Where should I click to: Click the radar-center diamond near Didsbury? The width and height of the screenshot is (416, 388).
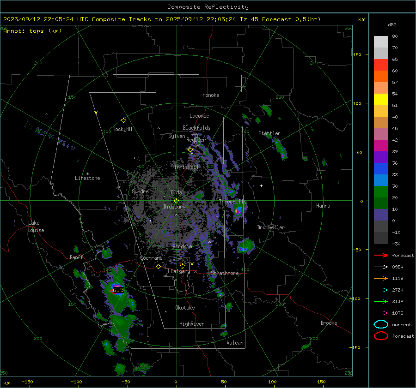(176, 201)
